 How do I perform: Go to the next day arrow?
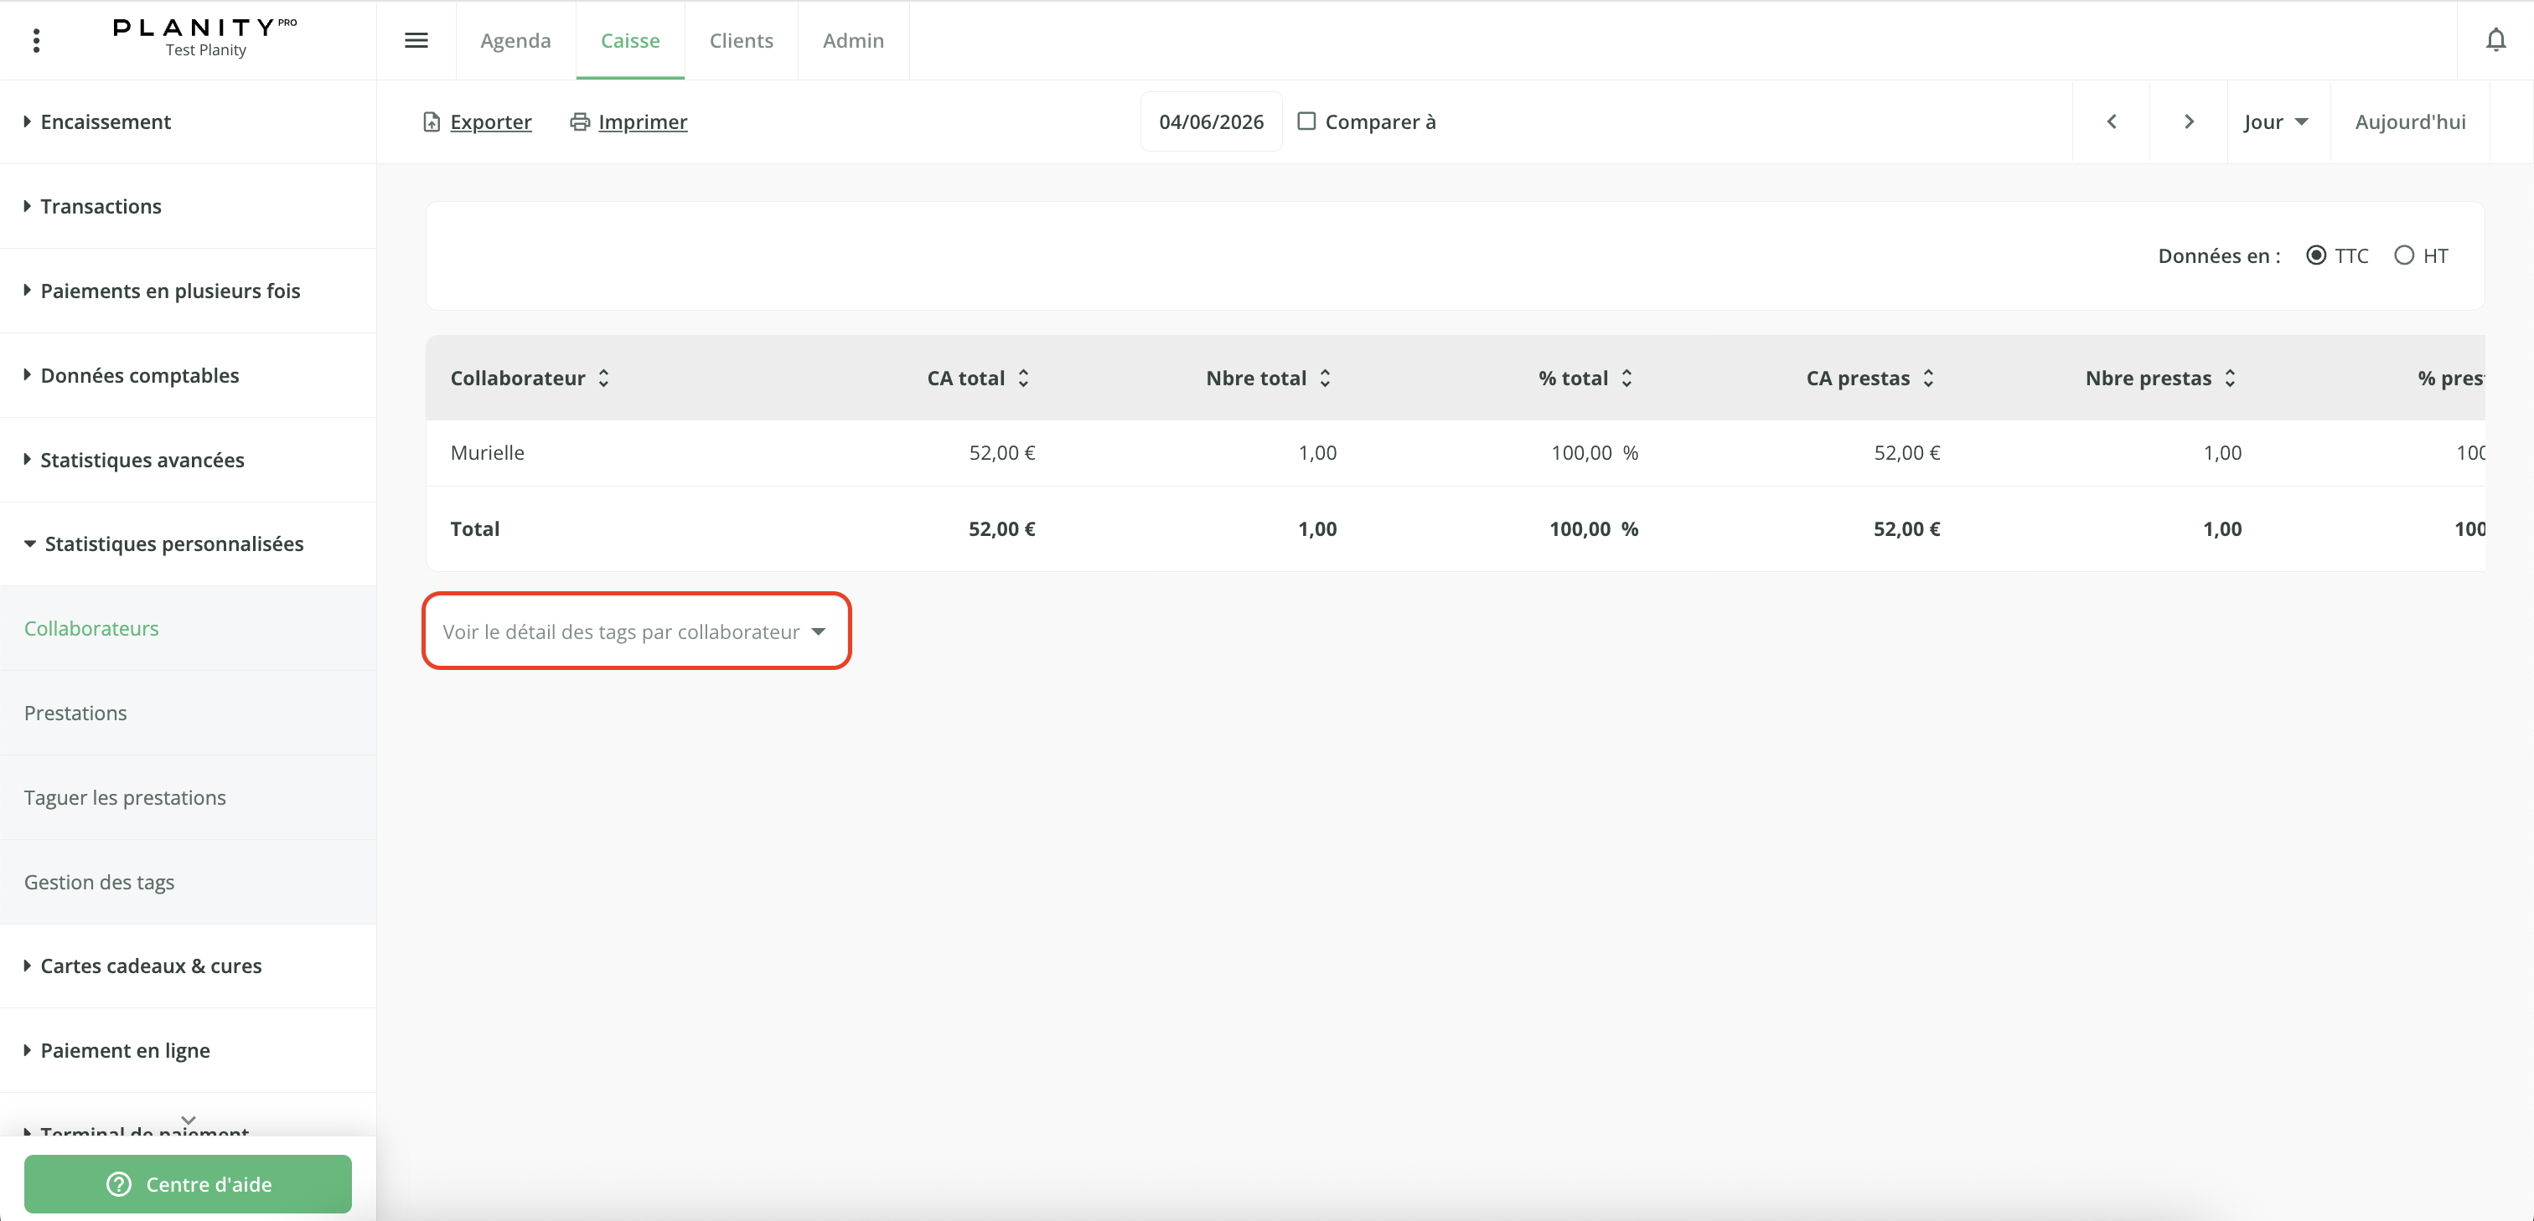(x=2189, y=122)
